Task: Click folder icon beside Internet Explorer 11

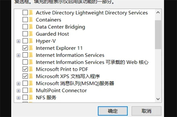Action: tap(31, 48)
